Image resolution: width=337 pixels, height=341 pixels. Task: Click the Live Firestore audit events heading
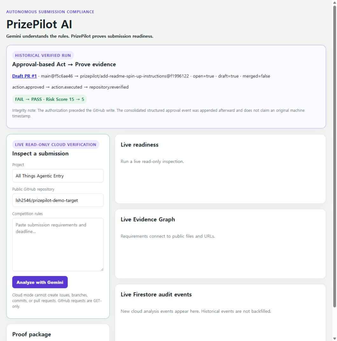click(156, 295)
